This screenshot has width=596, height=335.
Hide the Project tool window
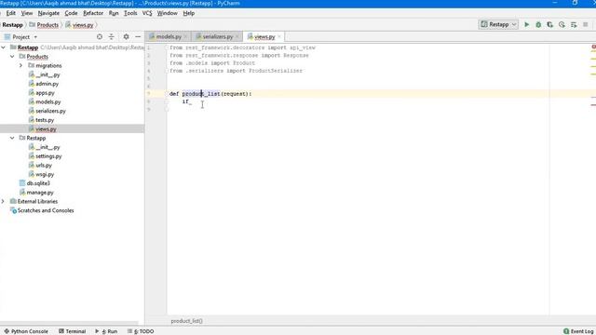pyautogui.click(x=138, y=37)
